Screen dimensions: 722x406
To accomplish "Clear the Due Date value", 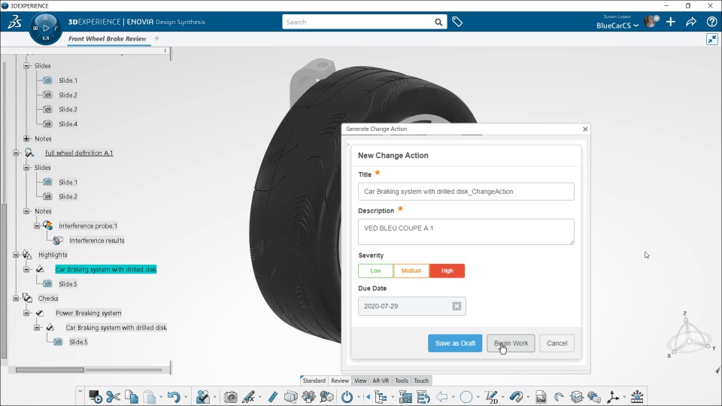I will (x=457, y=306).
